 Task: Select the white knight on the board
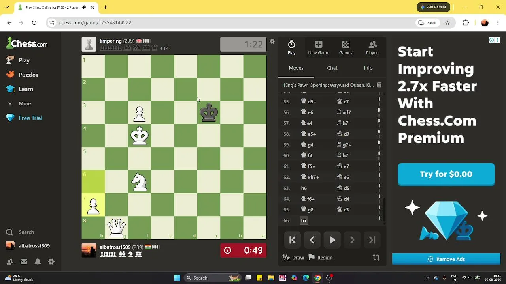[140, 182]
